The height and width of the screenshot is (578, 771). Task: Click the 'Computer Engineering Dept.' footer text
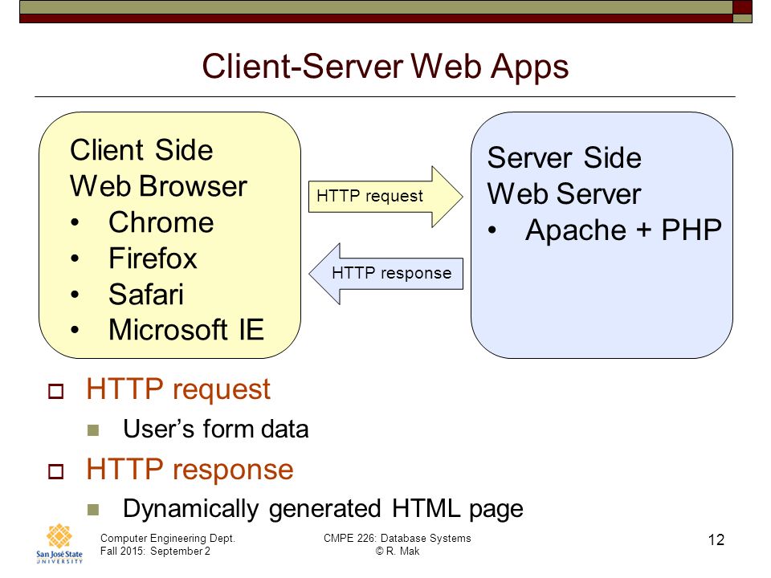(168, 538)
